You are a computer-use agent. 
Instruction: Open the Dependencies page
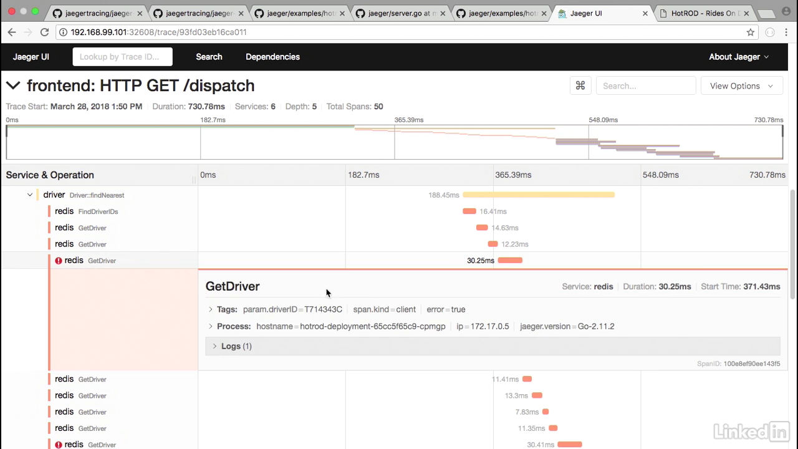[272, 57]
